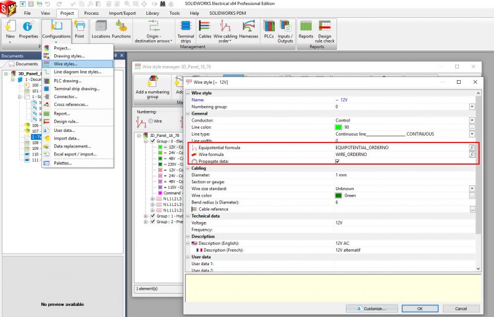Image resolution: width=494 pixels, height=317 pixels.
Task: Toggle Group : 2 checkbox in tree
Action: (x=153, y=221)
